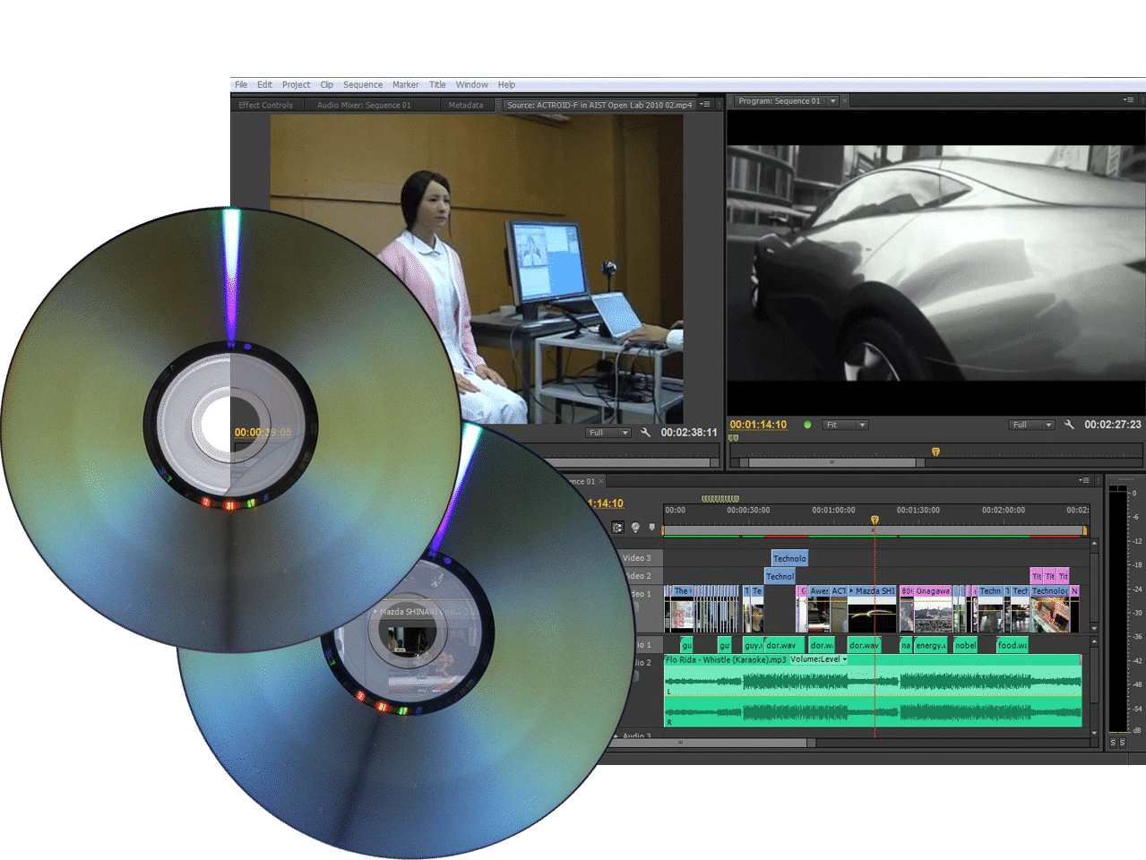
Task: Open the Marker menu
Action: [406, 85]
